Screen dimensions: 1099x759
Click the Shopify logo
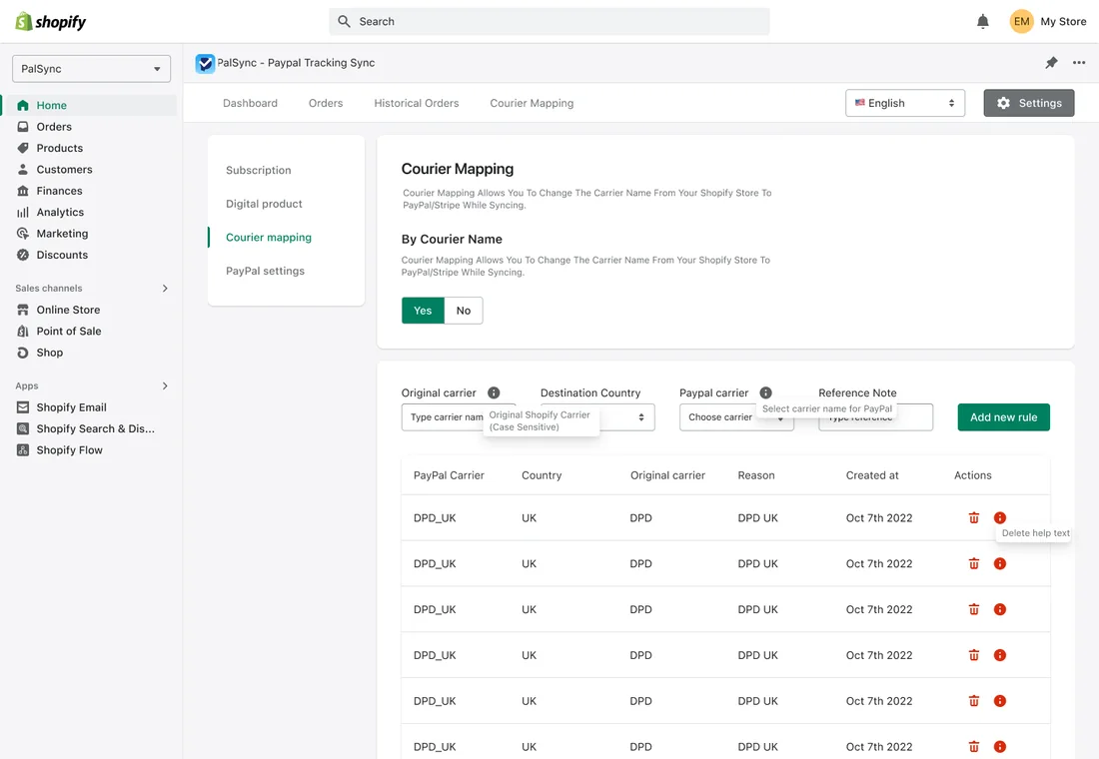51,22
